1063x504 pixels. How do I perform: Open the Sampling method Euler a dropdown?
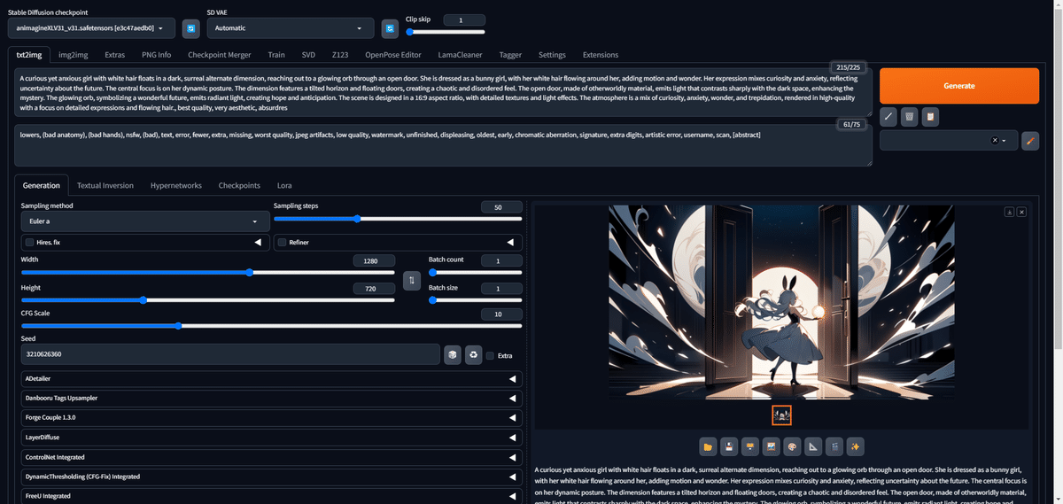(x=145, y=221)
